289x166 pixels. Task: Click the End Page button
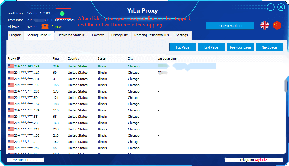(211, 47)
